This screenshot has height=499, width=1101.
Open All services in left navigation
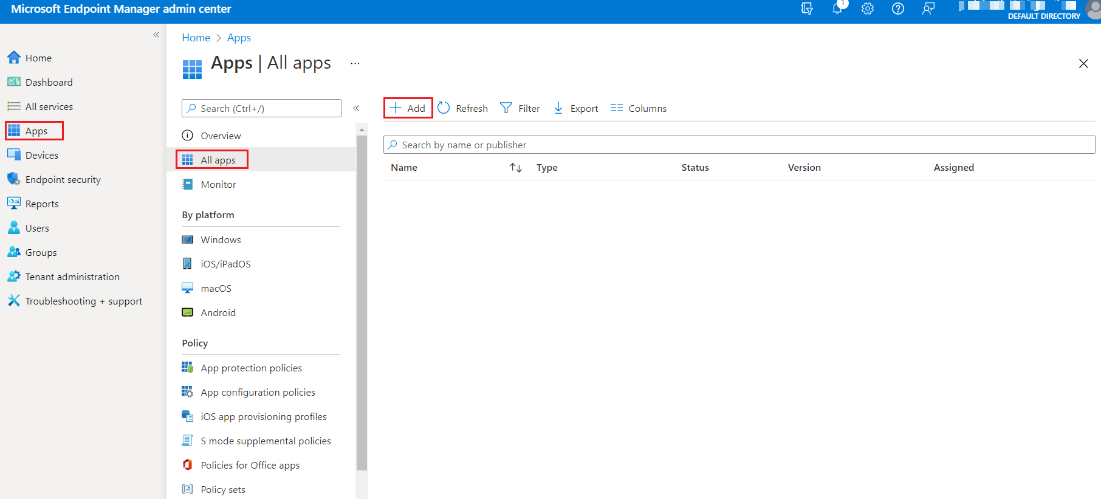pos(40,106)
